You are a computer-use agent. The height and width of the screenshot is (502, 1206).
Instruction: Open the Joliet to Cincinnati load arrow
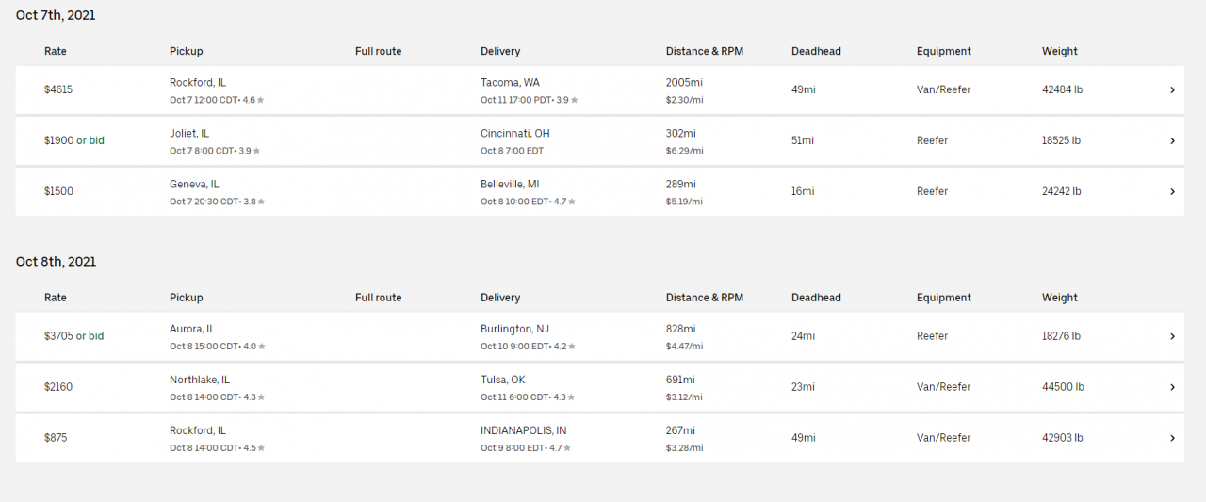click(x=1172, y=141)
